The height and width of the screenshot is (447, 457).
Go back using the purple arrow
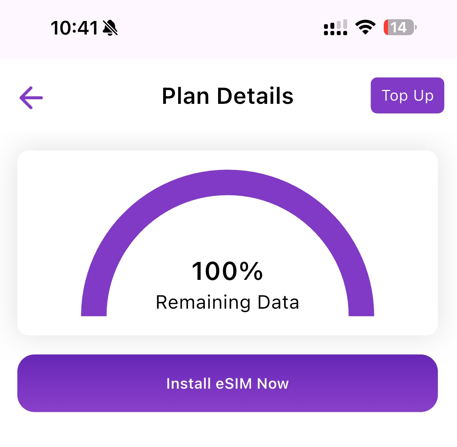pyautogui.click(x=31, y=97)
